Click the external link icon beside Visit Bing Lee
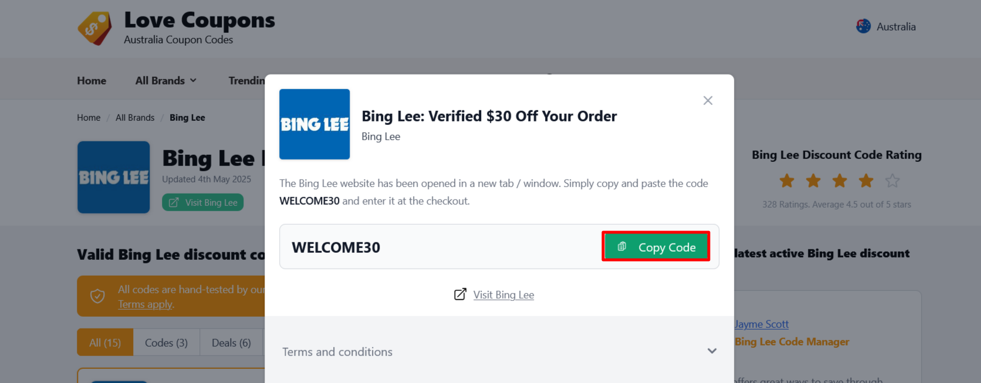This screenshot has height=383, width=981. [461, 294]
